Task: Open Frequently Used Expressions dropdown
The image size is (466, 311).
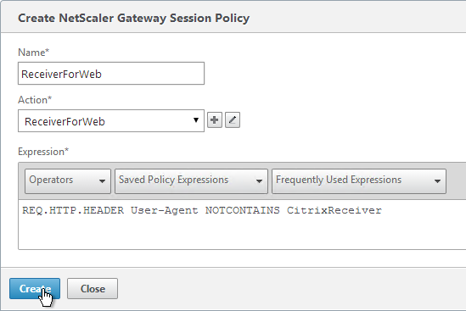Action: 359,181
